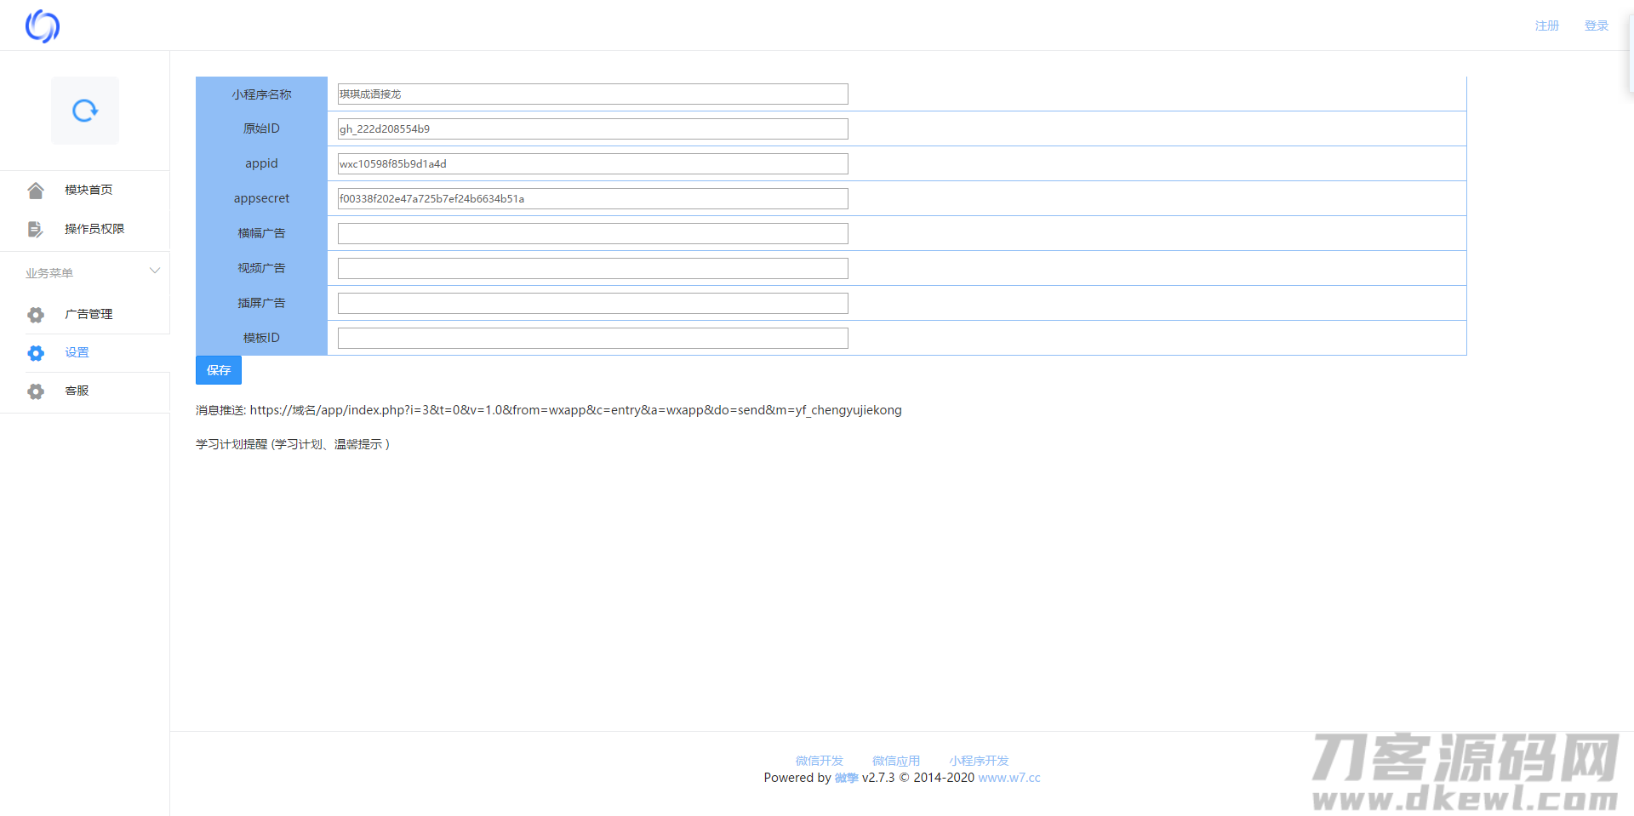Click the 模板ID input field
Screen dimensions: 1634x816
[x=592, y=339]
